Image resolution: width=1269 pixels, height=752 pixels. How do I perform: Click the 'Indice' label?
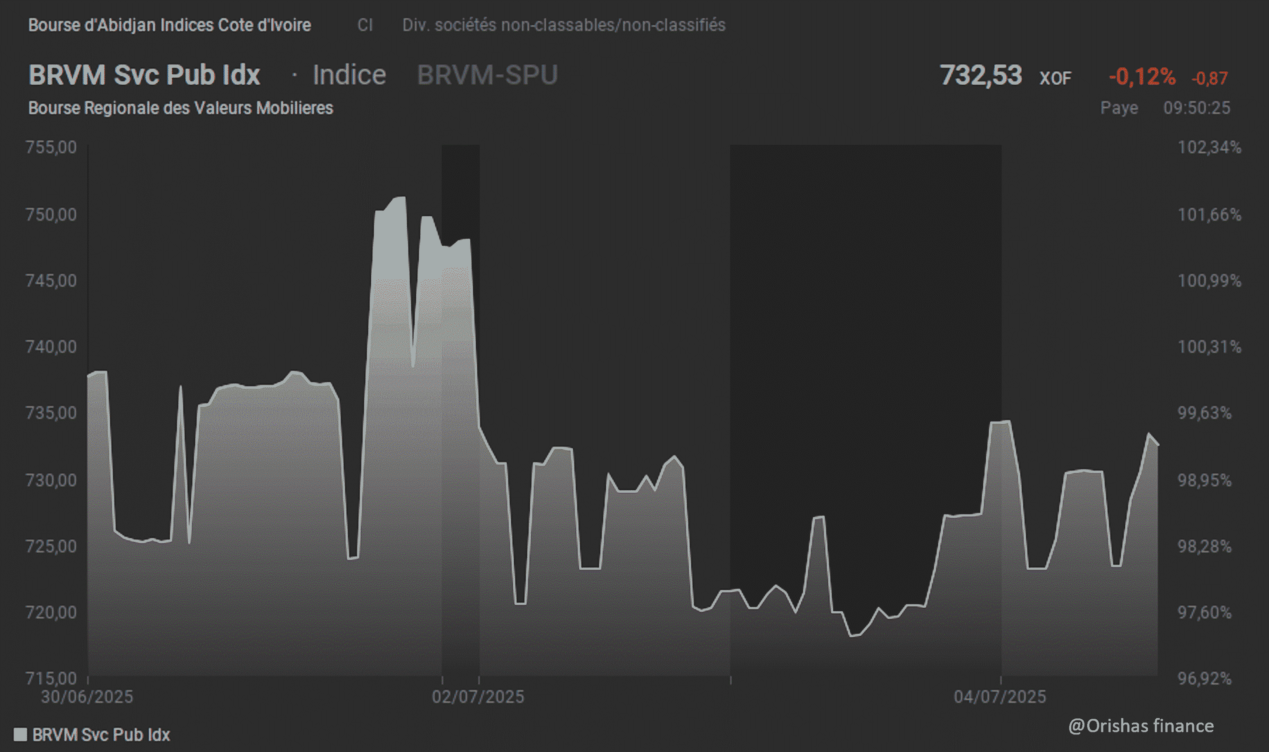click(350, 75)
